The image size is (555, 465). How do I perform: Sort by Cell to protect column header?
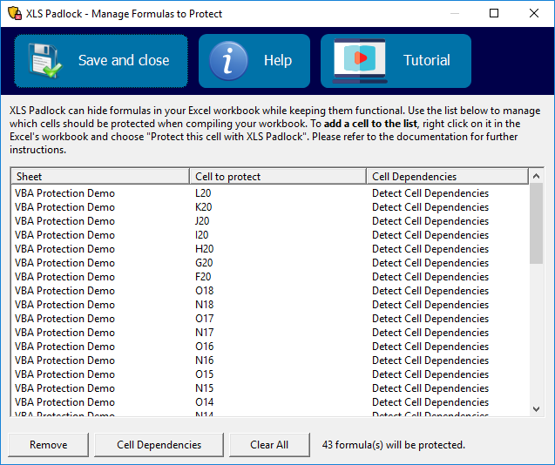click(x=278, y=177)
